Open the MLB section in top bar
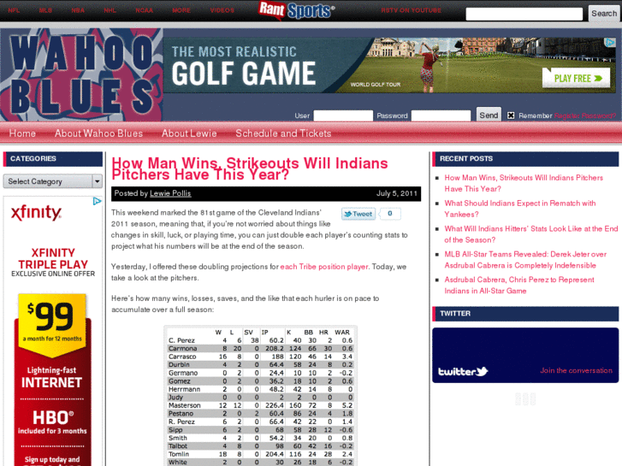This screenshot has height=466, width=622. coord(45,10)
